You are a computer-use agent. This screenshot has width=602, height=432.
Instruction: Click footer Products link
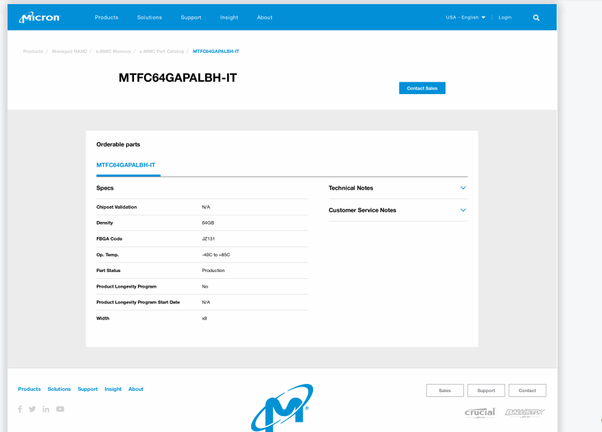(30, 389)
